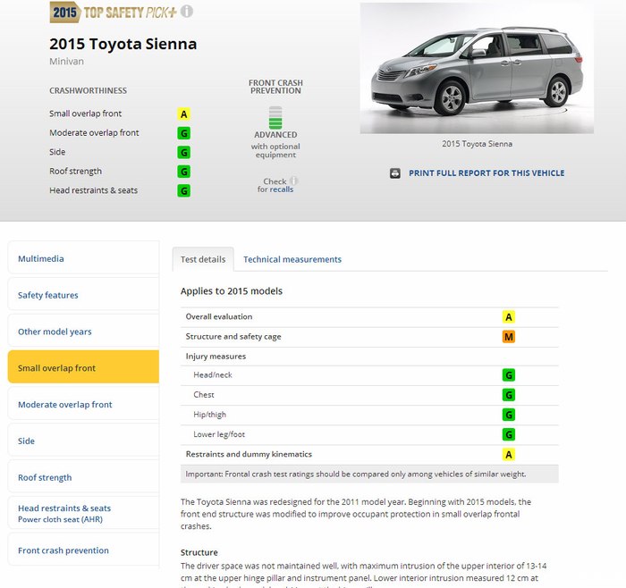
Task: Open the recalls link
Action: coord(281,189)
